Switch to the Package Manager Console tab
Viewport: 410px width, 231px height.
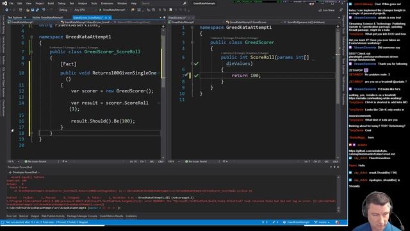tap(82, 216)
